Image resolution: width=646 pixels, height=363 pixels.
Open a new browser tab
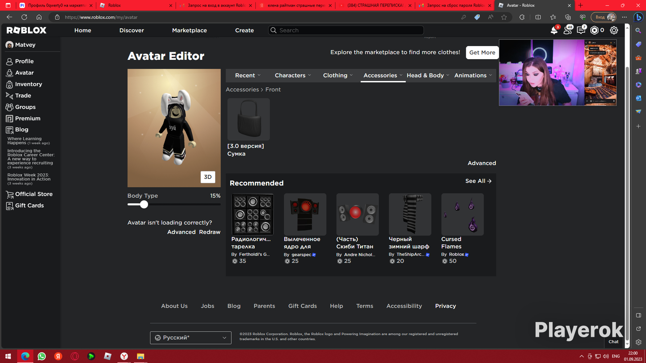(580, 5)
